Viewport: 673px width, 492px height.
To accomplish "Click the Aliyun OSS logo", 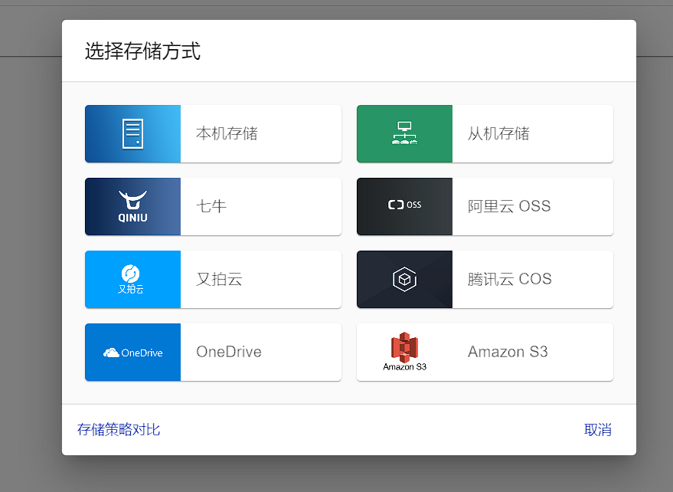I will point(404,206).
